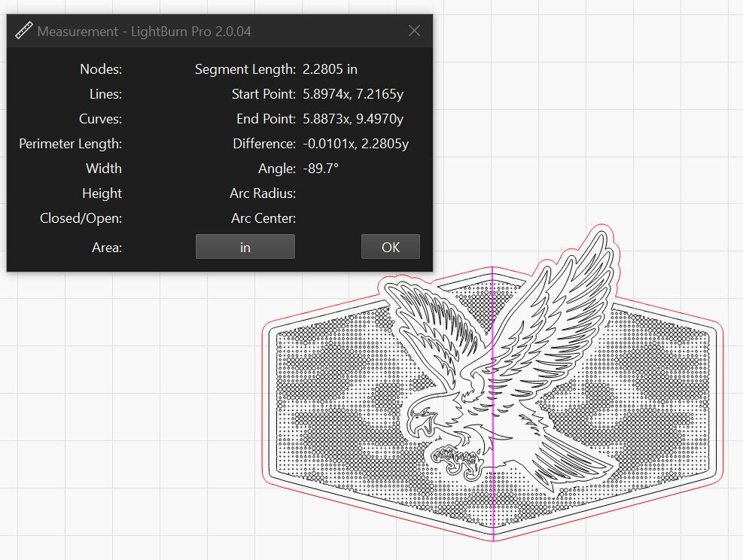
Task: Select the Segment Length value 2.2805 in
Action: click(329, 68)
